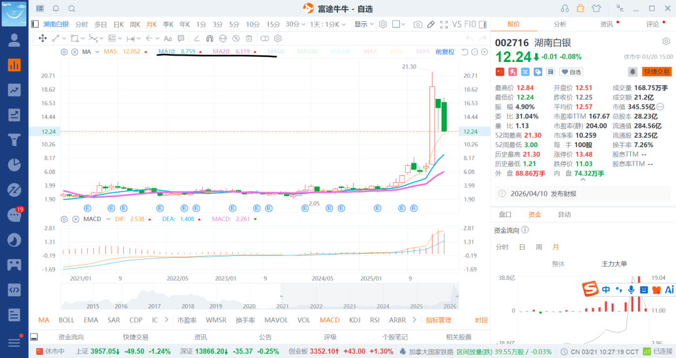
Task: Take a chart screenshot with camera icon
Action: point(417,24)
